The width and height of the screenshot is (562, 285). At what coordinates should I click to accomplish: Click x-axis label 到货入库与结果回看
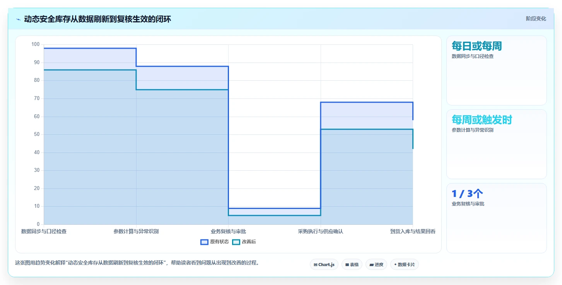(x=413, y=231)
